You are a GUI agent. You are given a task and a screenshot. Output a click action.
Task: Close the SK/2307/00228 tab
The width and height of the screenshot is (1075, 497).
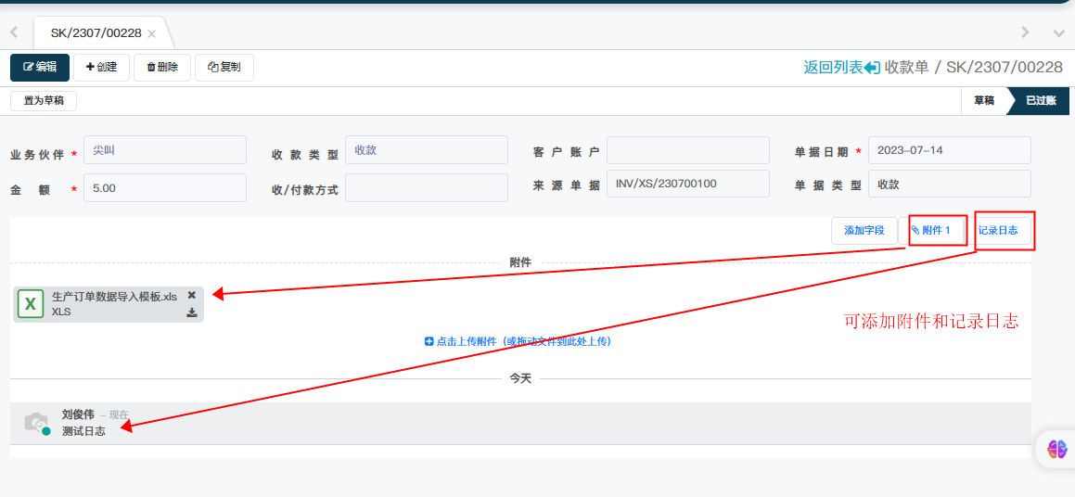point(151,33)
